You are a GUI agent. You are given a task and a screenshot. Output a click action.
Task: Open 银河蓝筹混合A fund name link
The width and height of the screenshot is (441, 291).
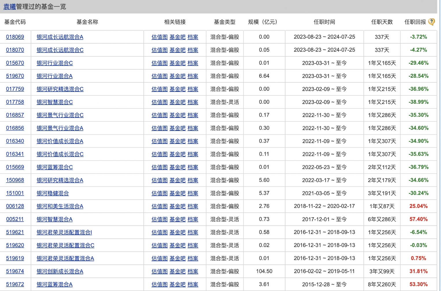click(54, 284)
